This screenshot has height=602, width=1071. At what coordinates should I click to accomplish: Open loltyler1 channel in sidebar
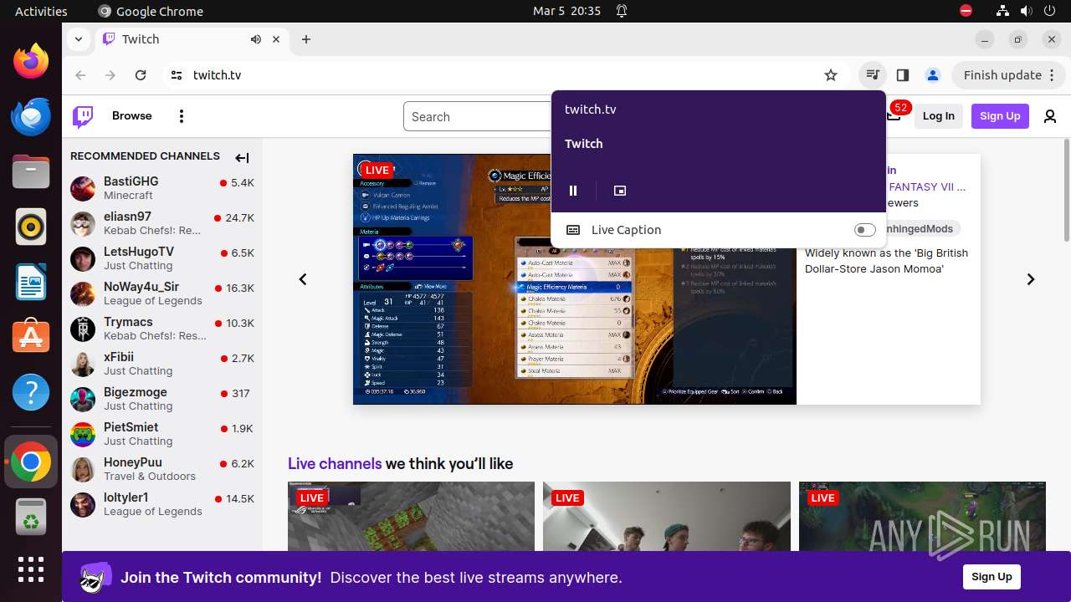(162, 504)
